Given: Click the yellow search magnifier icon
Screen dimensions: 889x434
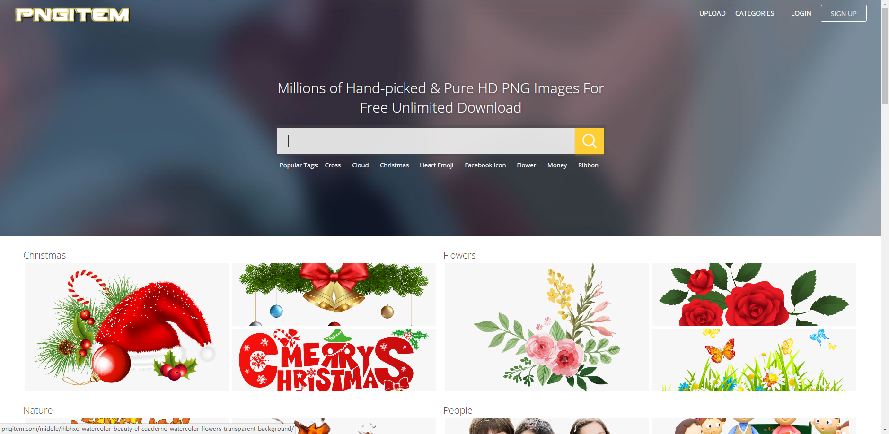Looking at the screenshot, I should point(589,141).
